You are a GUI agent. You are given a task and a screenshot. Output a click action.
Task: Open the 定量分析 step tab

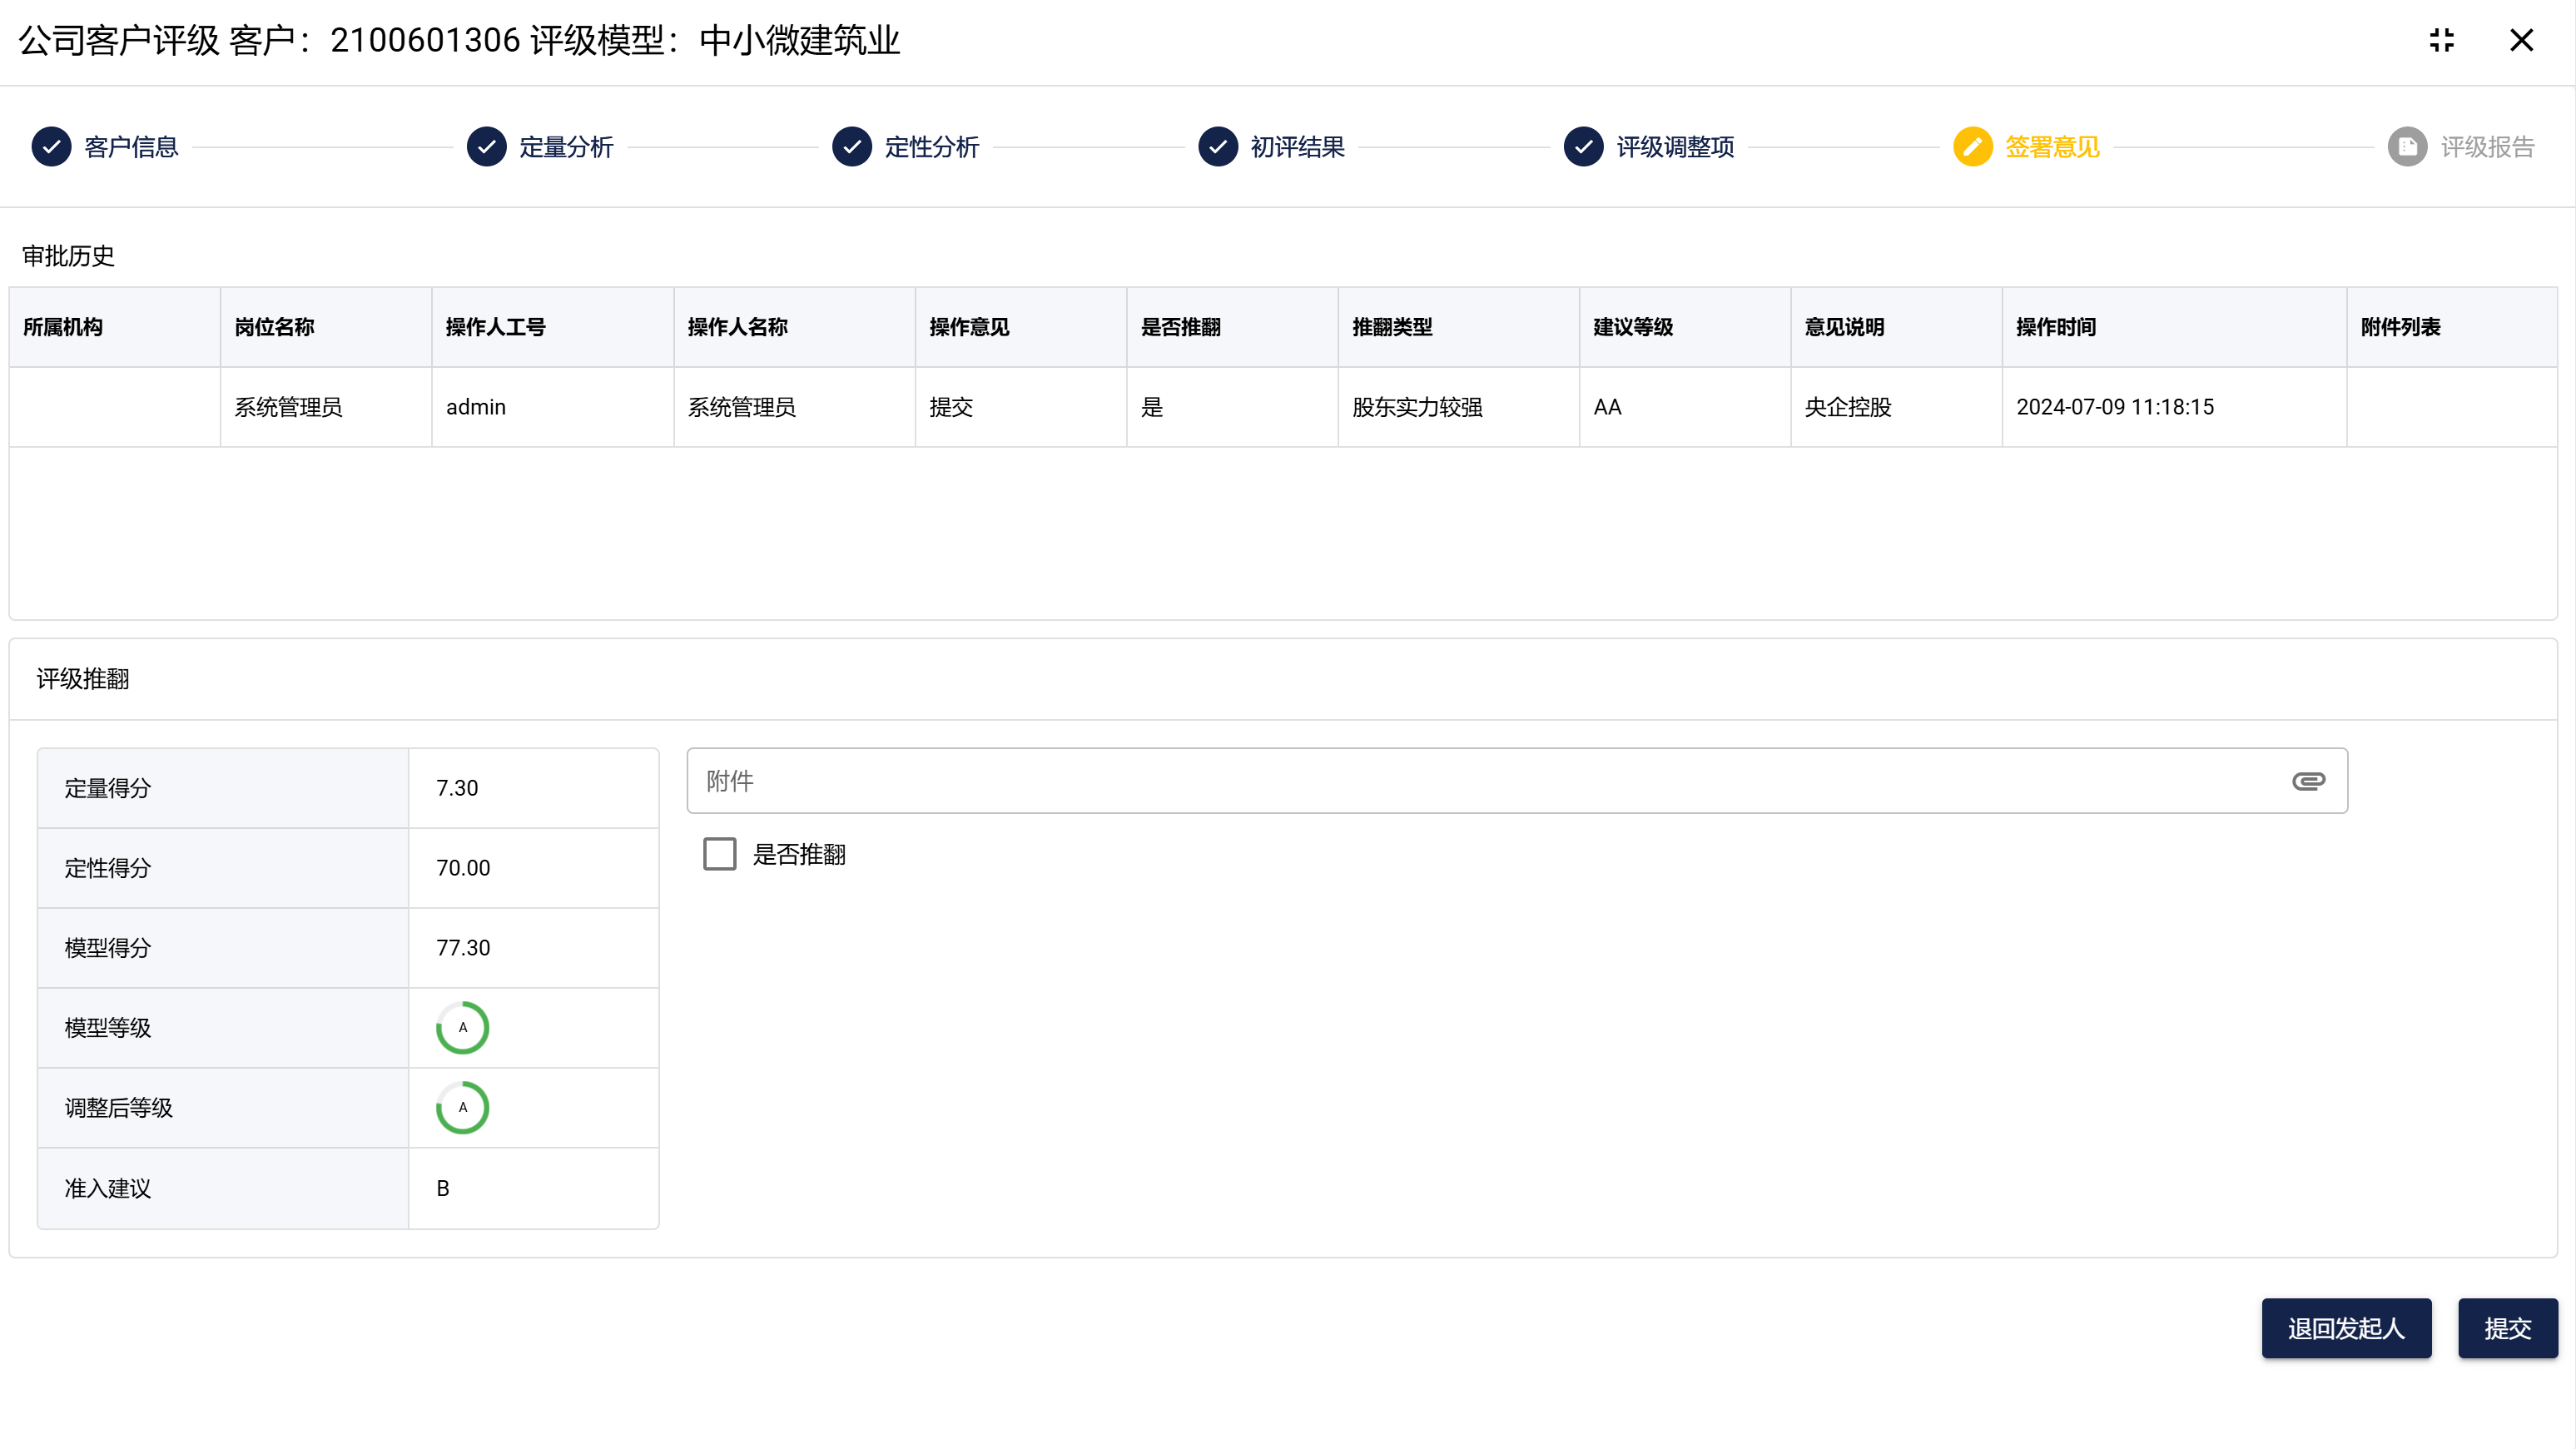(x=566, y=147)
